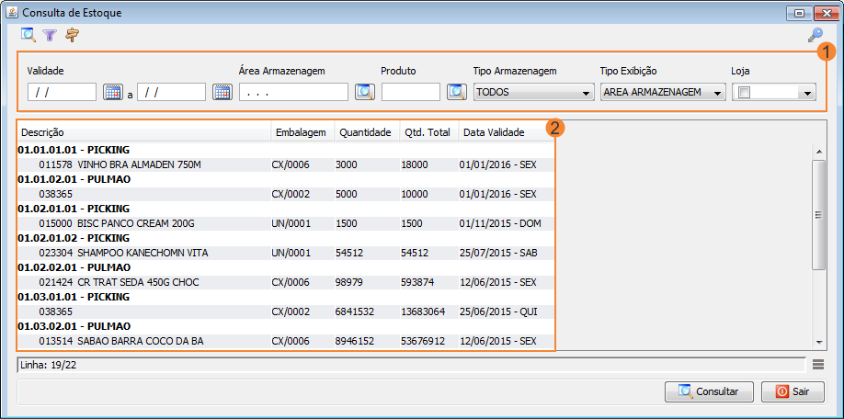Screen dimensions: 844x419
Task: Select group row 01.02.01.01 - PICKING
Action: click(x=286, y=209)
